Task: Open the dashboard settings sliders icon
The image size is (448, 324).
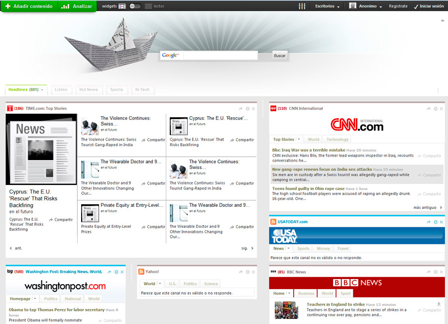Action: pyautogui.click(x=302, y=6)
